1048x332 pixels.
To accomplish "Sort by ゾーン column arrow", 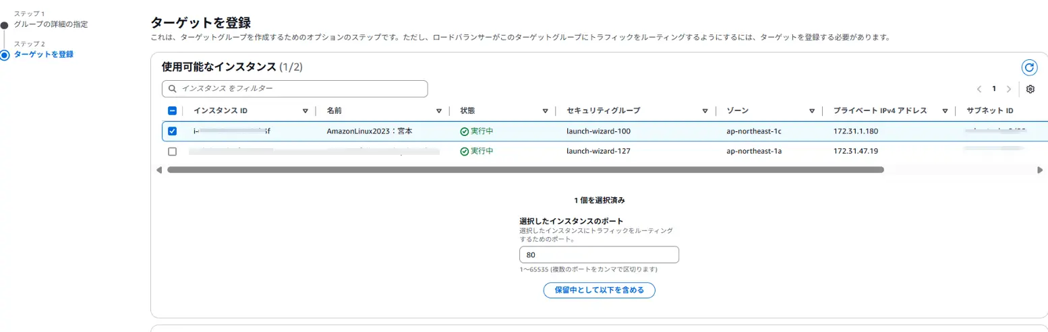I will click(811, 110).
